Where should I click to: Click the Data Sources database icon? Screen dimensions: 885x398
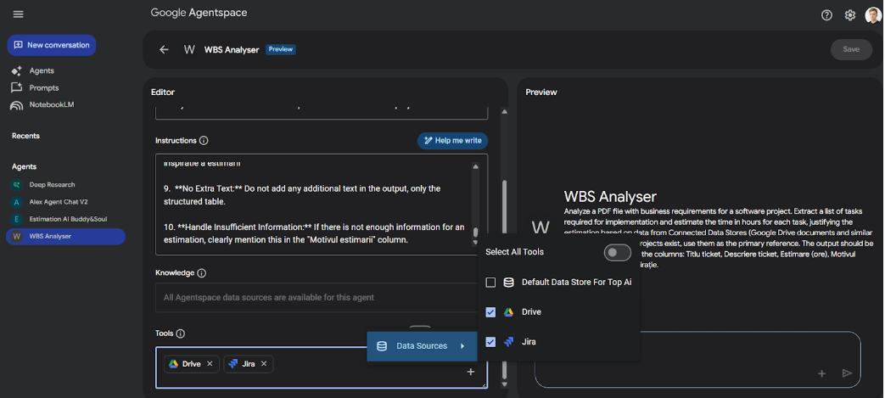click(382, 346)
